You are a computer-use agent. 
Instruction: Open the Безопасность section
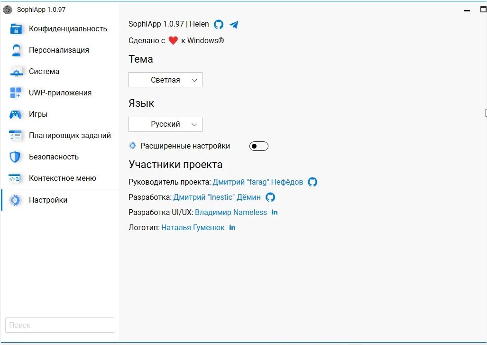click(54, 157)
